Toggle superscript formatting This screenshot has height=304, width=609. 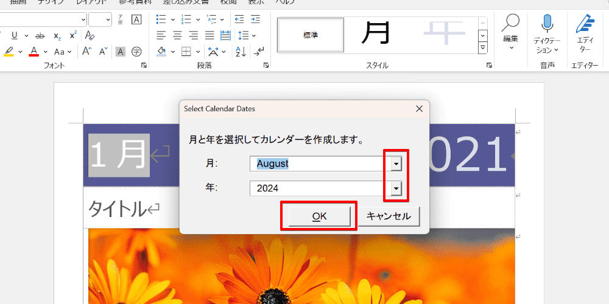pyautogui.click(x=73, y=36)
